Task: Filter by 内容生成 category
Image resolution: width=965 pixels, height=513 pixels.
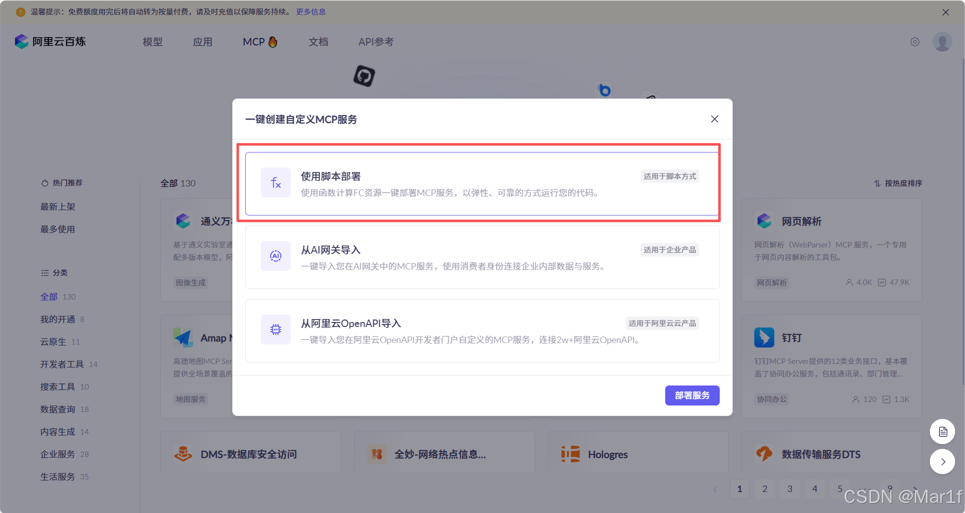Action: [x=65, y=431]
